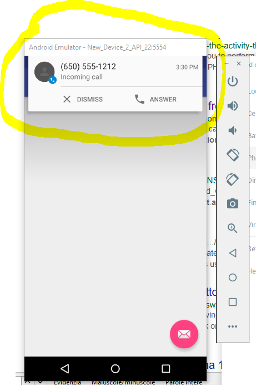Viewport: 256px width, 385px height.
Task: Open extended controls via three dots
Action: 233,326
